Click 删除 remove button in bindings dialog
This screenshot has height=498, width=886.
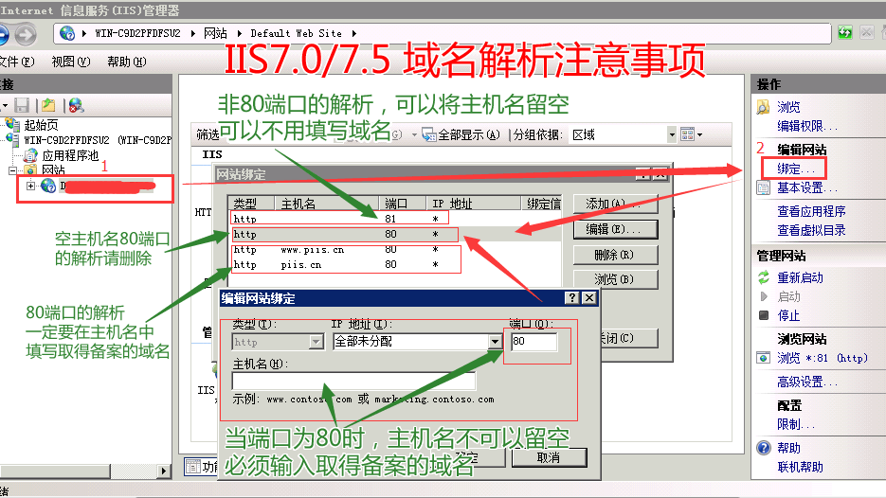(x=615, y=255)
